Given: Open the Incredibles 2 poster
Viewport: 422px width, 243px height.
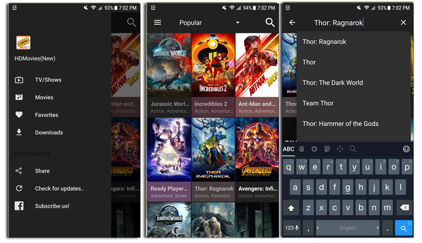Looking at the screenshot, I should 213,65.
